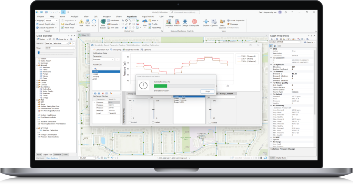
Task: Switch to the Analysis ribbon tab
Action: tap(74, 16)
